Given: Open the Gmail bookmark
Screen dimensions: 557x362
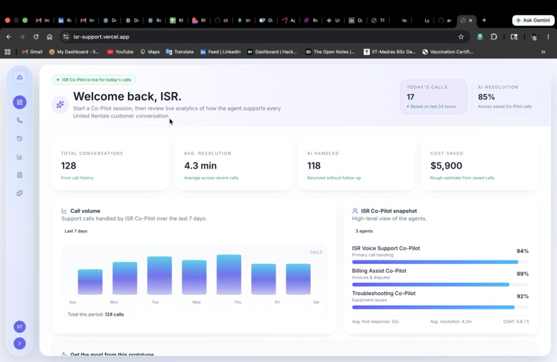Looking at the screenshot, I should coord(32,52).
